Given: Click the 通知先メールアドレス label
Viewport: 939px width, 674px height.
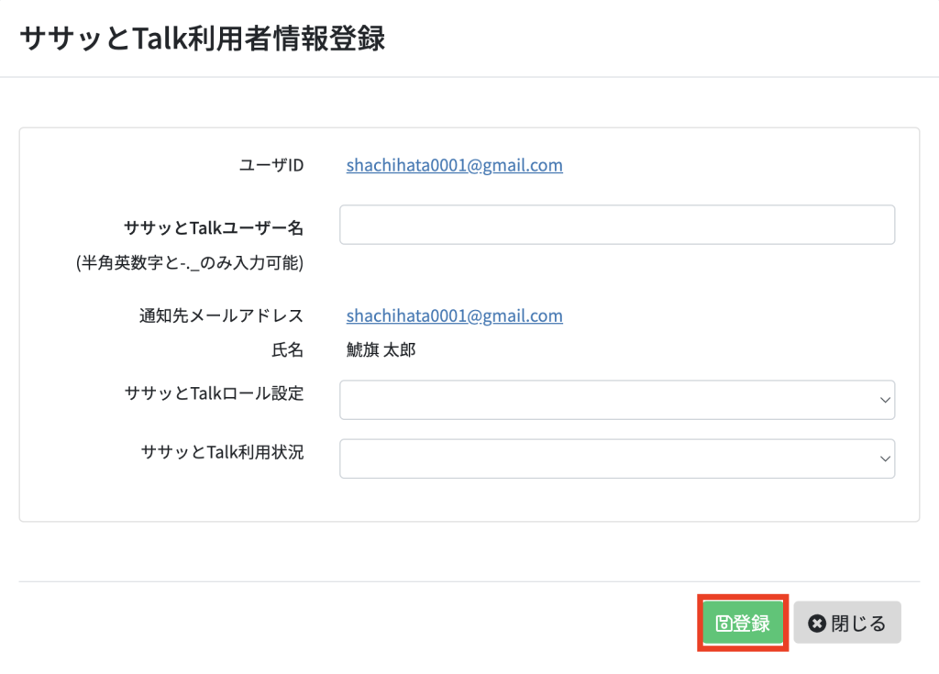Looking at the screenshot, I should (x=222, y=315).
